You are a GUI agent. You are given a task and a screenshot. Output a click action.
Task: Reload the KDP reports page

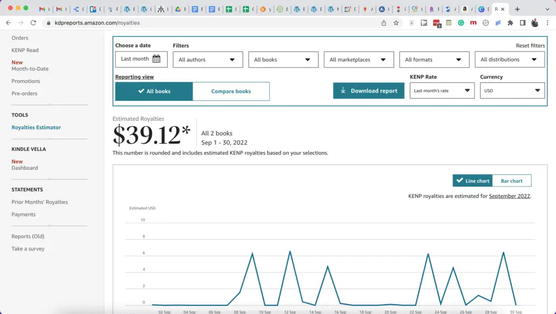pyautogui.click(x=33, y=23)
